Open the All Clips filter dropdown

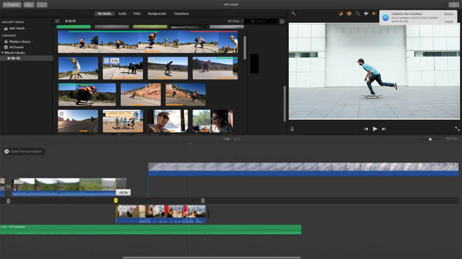click(x=235, y=21)
